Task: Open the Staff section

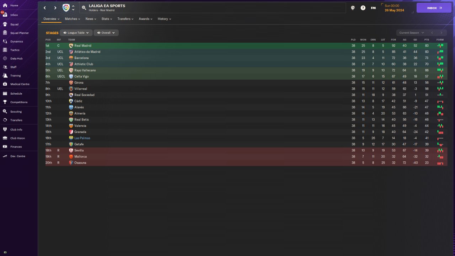Action: tap(14, 67)
